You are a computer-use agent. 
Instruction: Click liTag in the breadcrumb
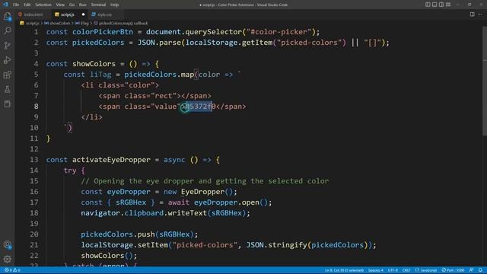pyautogui.click(x=84, y=24)
